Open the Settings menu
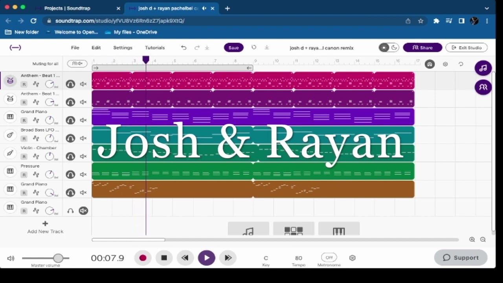The height and width of the screenshot is (283, 503). tap(123, 48)
